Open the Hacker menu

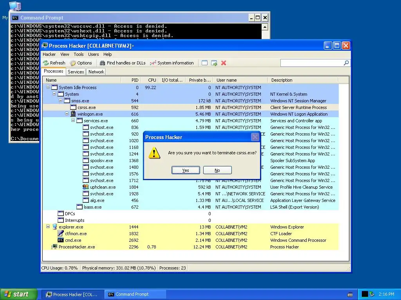(x=49, y=54)
